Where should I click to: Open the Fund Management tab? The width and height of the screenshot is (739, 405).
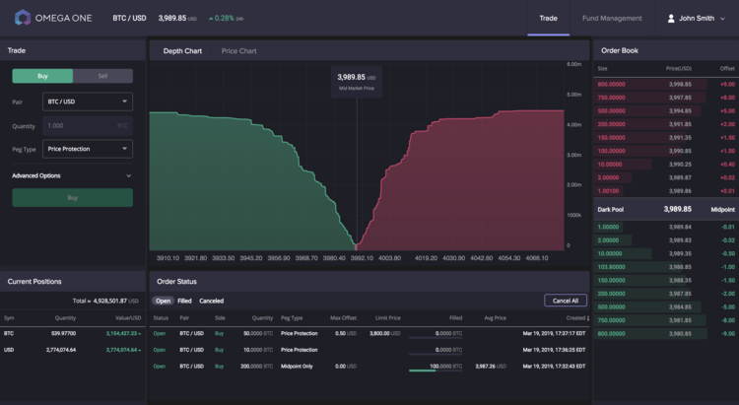click(612, 18)
